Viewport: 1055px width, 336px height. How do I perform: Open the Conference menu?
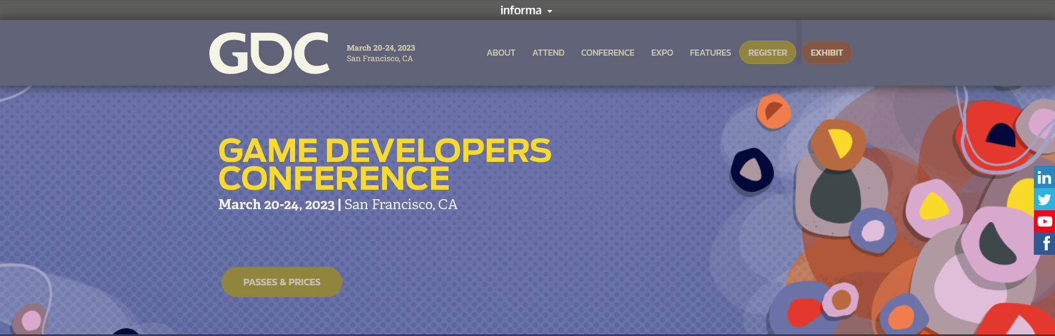coord(607,53)
